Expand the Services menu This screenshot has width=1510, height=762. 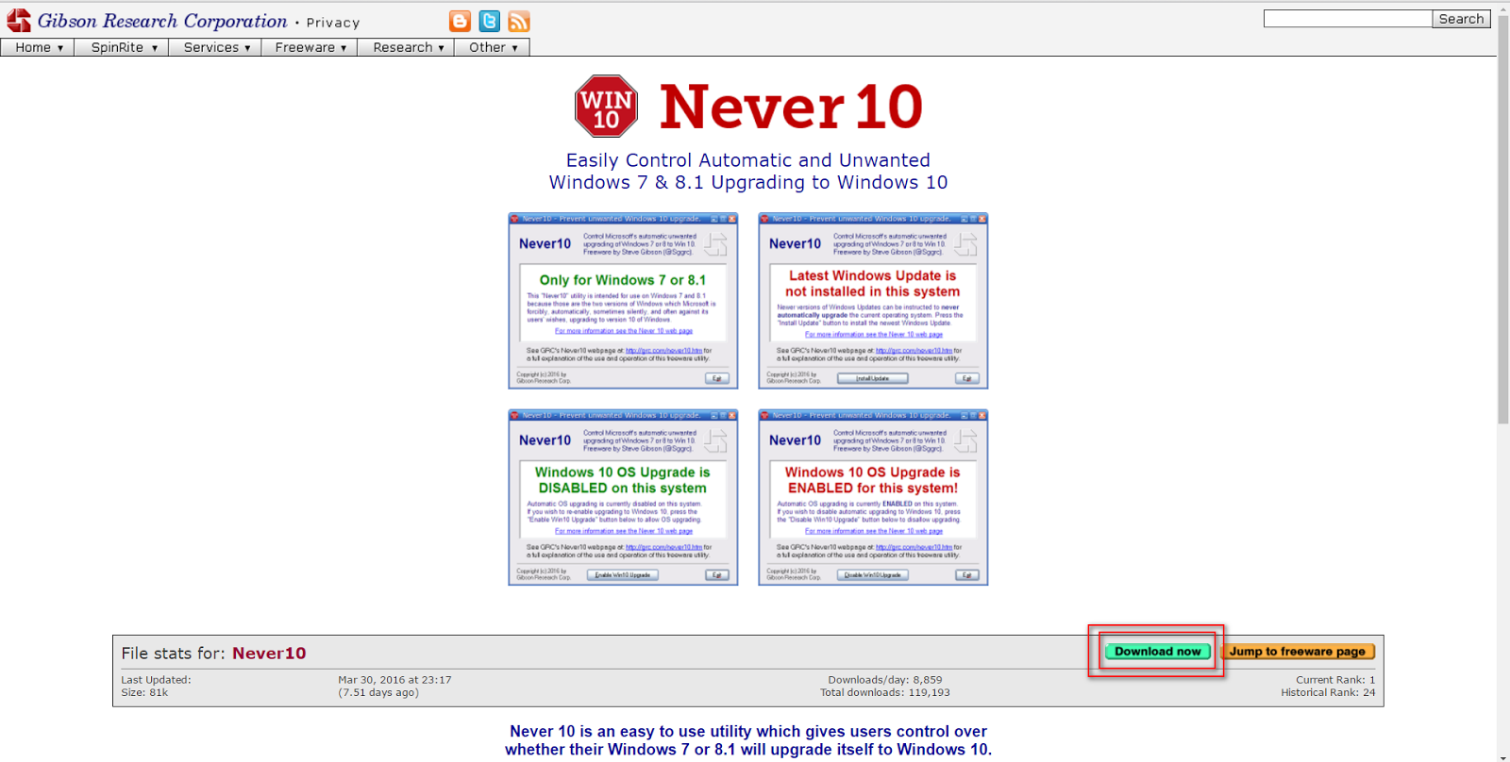216,47
